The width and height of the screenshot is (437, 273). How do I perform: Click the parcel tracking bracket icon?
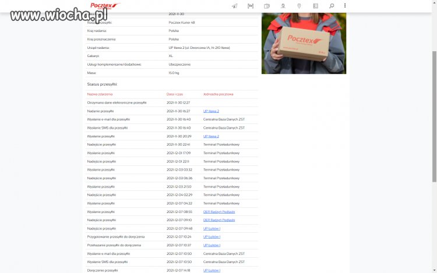click(x=251, y=6)
